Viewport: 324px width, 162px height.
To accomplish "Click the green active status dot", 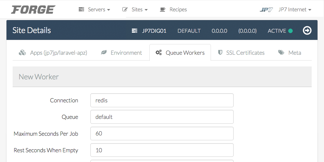I will pos(290,31).
